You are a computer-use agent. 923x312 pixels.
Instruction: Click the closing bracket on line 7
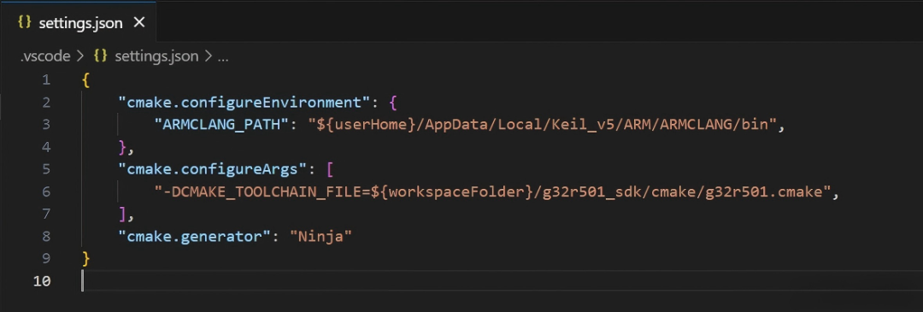122,215
